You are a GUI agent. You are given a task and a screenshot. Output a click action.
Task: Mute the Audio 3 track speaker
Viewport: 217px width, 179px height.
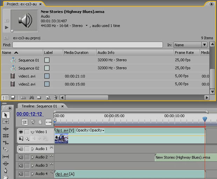[x=21, y=166]
